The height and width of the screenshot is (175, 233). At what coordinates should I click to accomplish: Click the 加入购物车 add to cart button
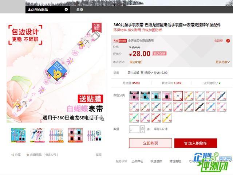click(196, 143)
